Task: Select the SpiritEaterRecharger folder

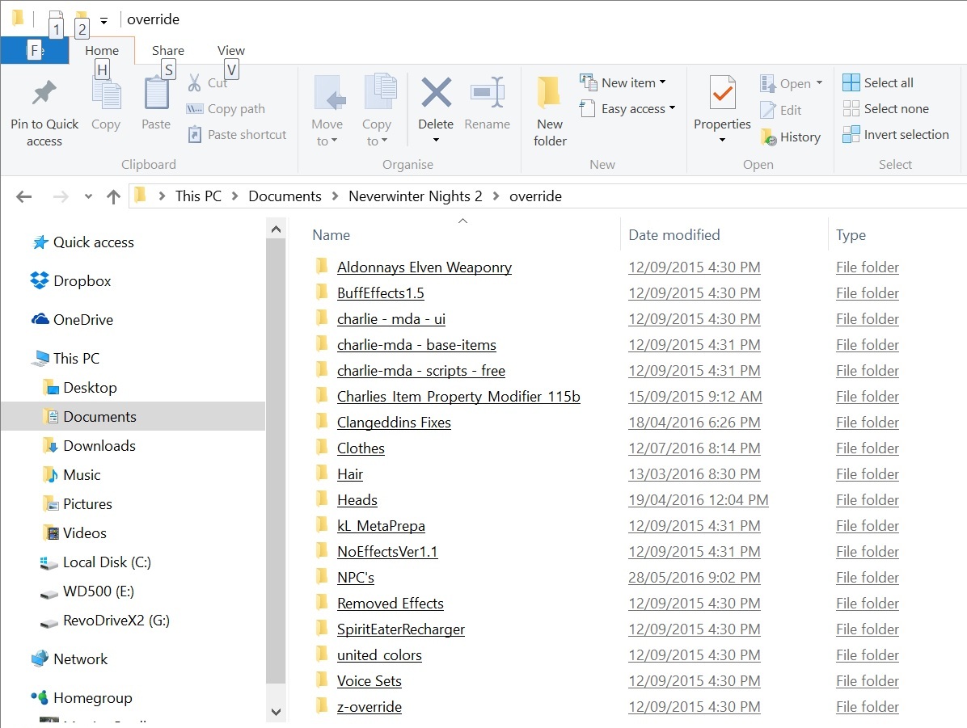Action: [x=401, y=629]
